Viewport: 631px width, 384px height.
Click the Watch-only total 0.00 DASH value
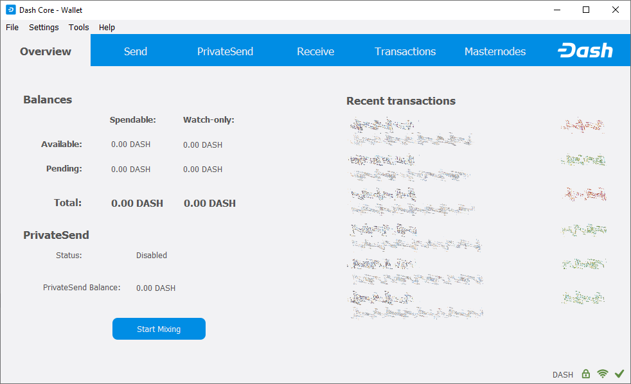coord(209,204)
